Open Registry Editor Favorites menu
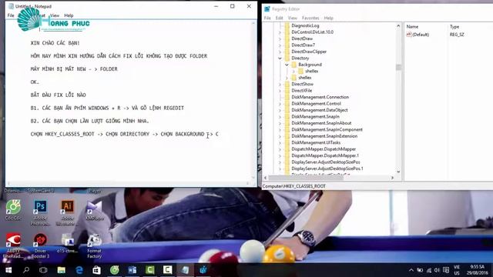This screenshot has width=493, height=277. pyautogui.click(x=310, y=18)
